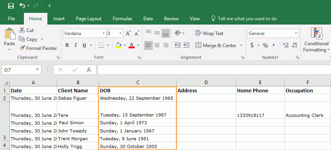Apply the red Font Color
Screen dimensions: 331x150
[x=132, y=45]
